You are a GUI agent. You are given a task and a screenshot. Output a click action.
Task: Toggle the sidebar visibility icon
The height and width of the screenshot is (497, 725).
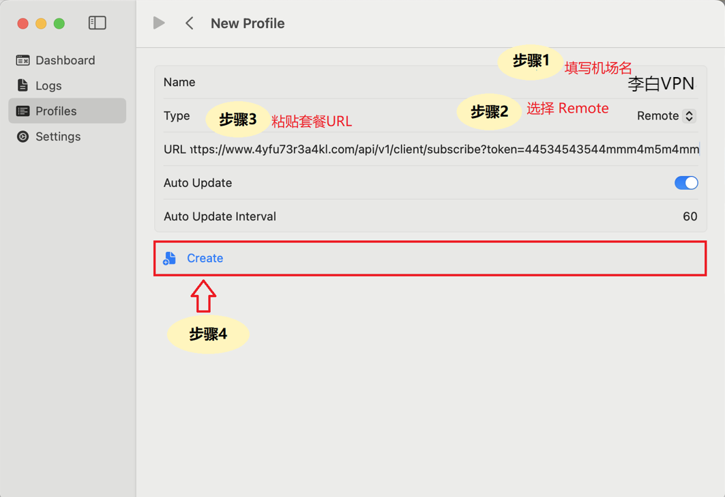98,23
